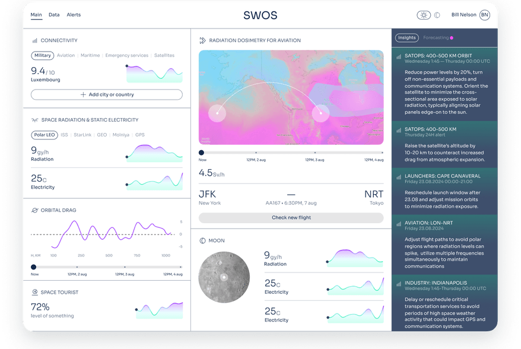521x349 pixels.
Task: Click the Radiation Dosimetry airplane icon
Action: tap(202, 40)
